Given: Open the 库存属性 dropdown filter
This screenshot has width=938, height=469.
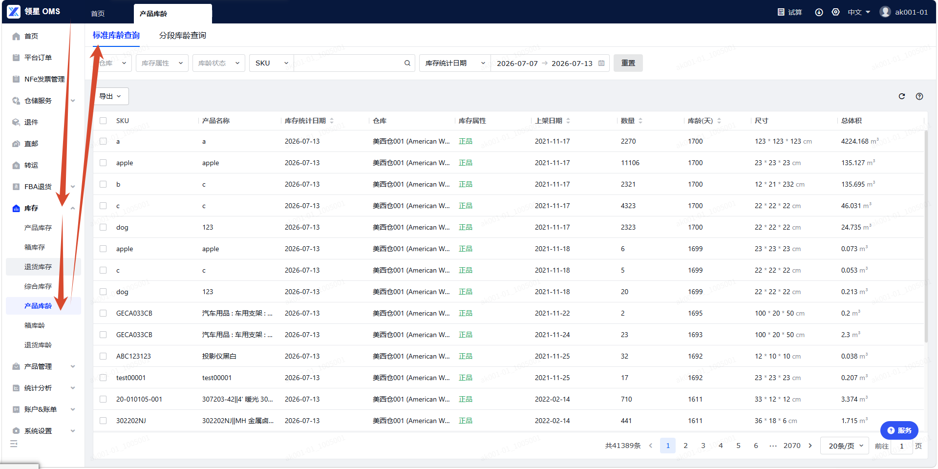Looking at the screenshot, I should click(162, 63).
